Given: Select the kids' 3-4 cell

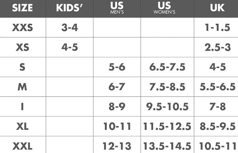Looking at the screenshot, I should (x=69, y=28).
